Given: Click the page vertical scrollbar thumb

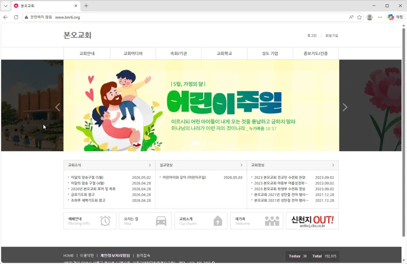Looking at the screenshot, I should pos(404,132).
